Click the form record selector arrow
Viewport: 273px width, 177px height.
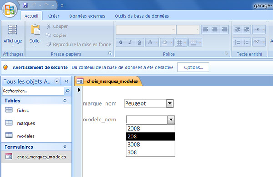[79, 90]
